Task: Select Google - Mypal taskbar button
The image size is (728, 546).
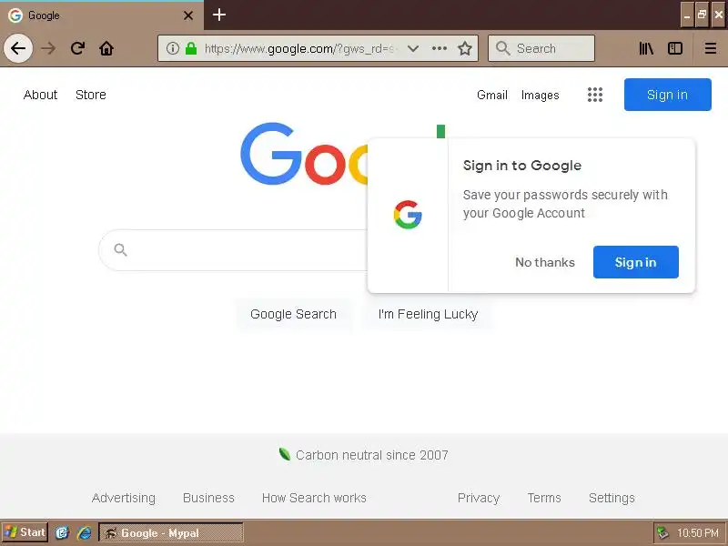Action: coord(171,532)
